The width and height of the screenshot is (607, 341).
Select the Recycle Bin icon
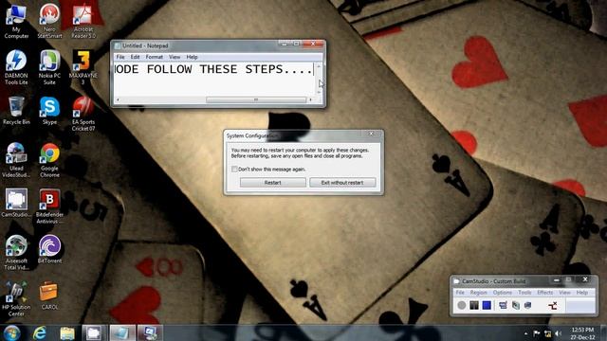click(16, 111)
